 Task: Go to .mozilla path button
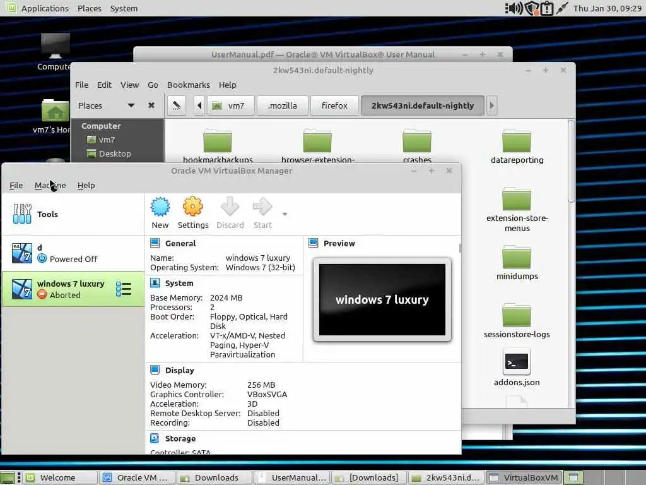coord(283,105)
